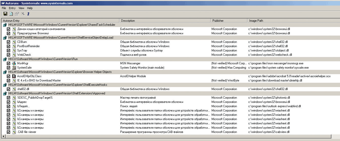Click the SystemSafe entry icon

click(x=14, y=68)
